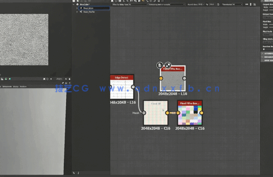Click the colored random node's output connector
This screenshot has width=273, height=177.
coord(201,113)
